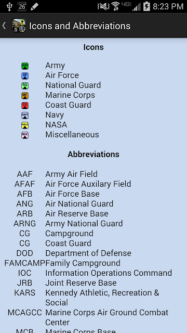Tap the MCAGCC abbreviation label
Viewport: 187px width, 333px height.
coord(25,312)
